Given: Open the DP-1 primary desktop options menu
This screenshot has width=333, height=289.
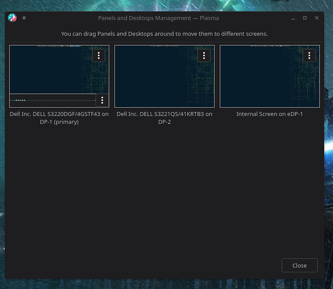Looking at the screenshot, I should click(x=99, y=56).
